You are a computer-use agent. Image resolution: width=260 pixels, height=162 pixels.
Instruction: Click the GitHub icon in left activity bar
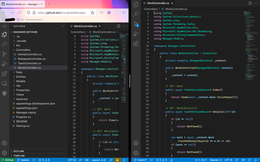tap(4, 93)
